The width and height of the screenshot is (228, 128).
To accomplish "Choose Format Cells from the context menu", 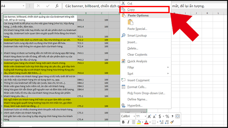I will [x=137, y=87].
